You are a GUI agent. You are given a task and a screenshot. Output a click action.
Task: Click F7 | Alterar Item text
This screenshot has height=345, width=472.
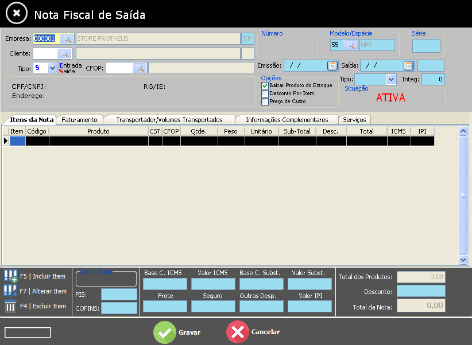pyautogui.click(x=42, y=291)
